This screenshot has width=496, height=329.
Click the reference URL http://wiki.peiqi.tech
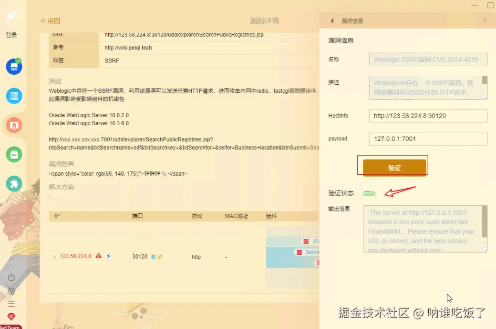point(128,48)
